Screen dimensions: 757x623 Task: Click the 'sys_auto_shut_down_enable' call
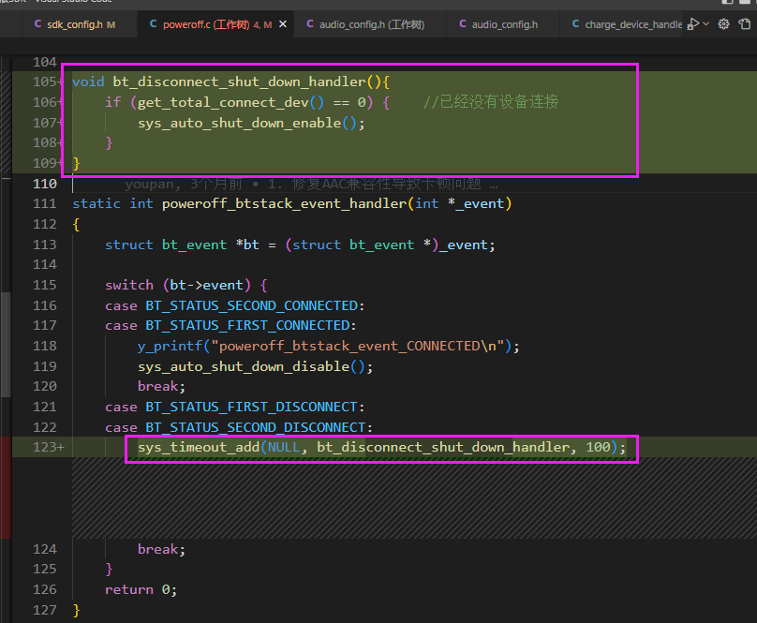pyautogui.click(x=240, y=123)
